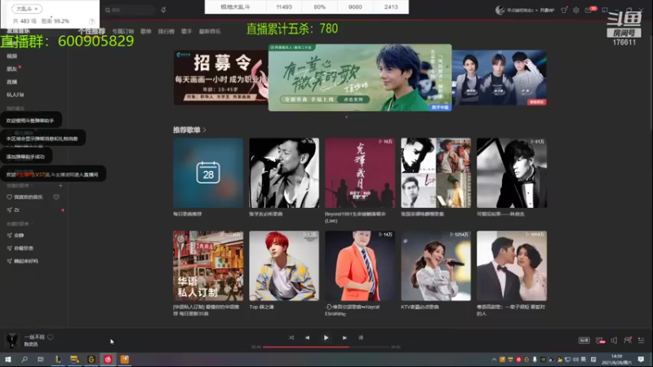Click 点击支持 button on green banner
The height and width of the screenshot is (367, 653).
point(353,99)
